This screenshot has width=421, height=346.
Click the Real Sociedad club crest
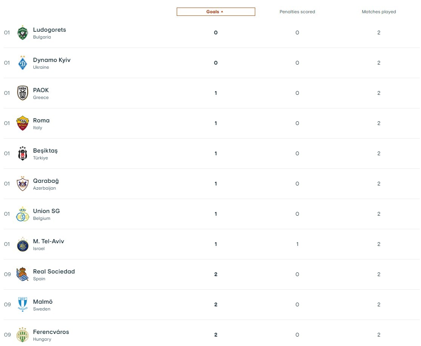[x=23, y=275]
